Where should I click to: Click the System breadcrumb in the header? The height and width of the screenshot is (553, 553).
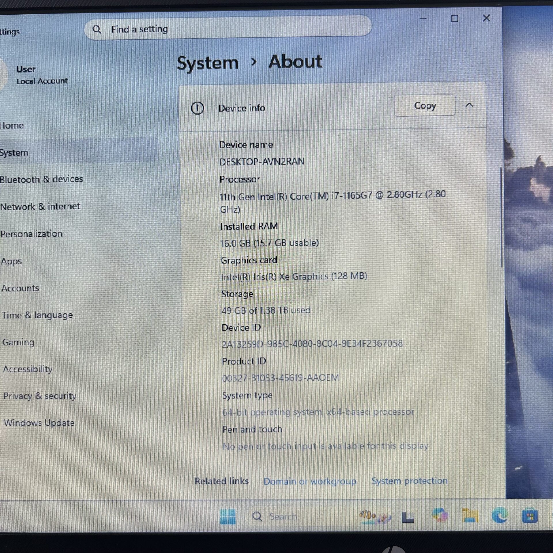tap(207, 63)
